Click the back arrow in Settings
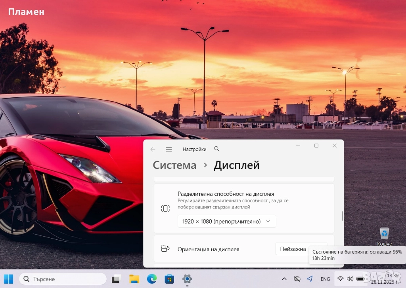 (153, 149)
